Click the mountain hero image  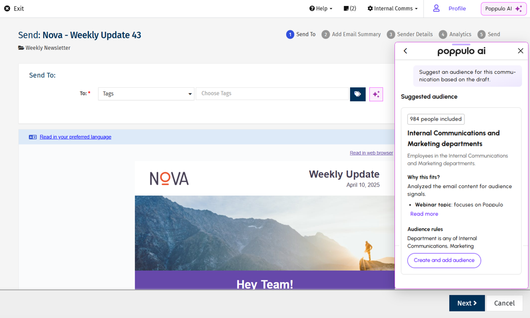click(265, 233)
